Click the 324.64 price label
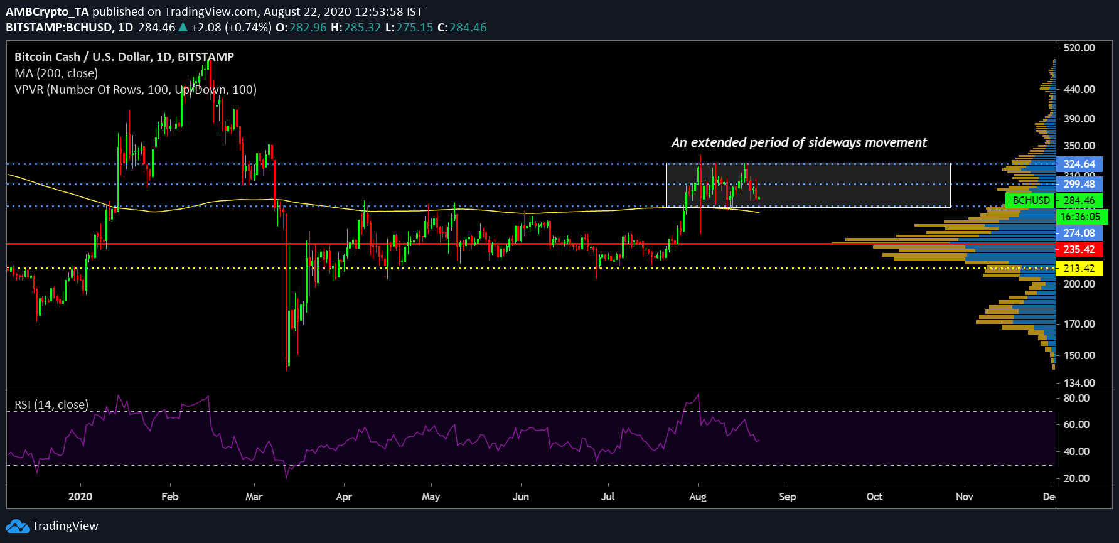 (x=1079, y=164)
